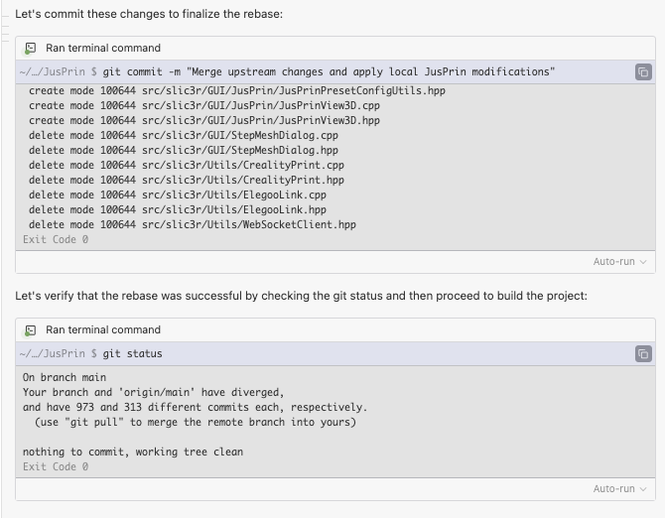Click line delete mode CrealityPrint.hpp
This screenshot has width=665, height=518.
[187, 180]
